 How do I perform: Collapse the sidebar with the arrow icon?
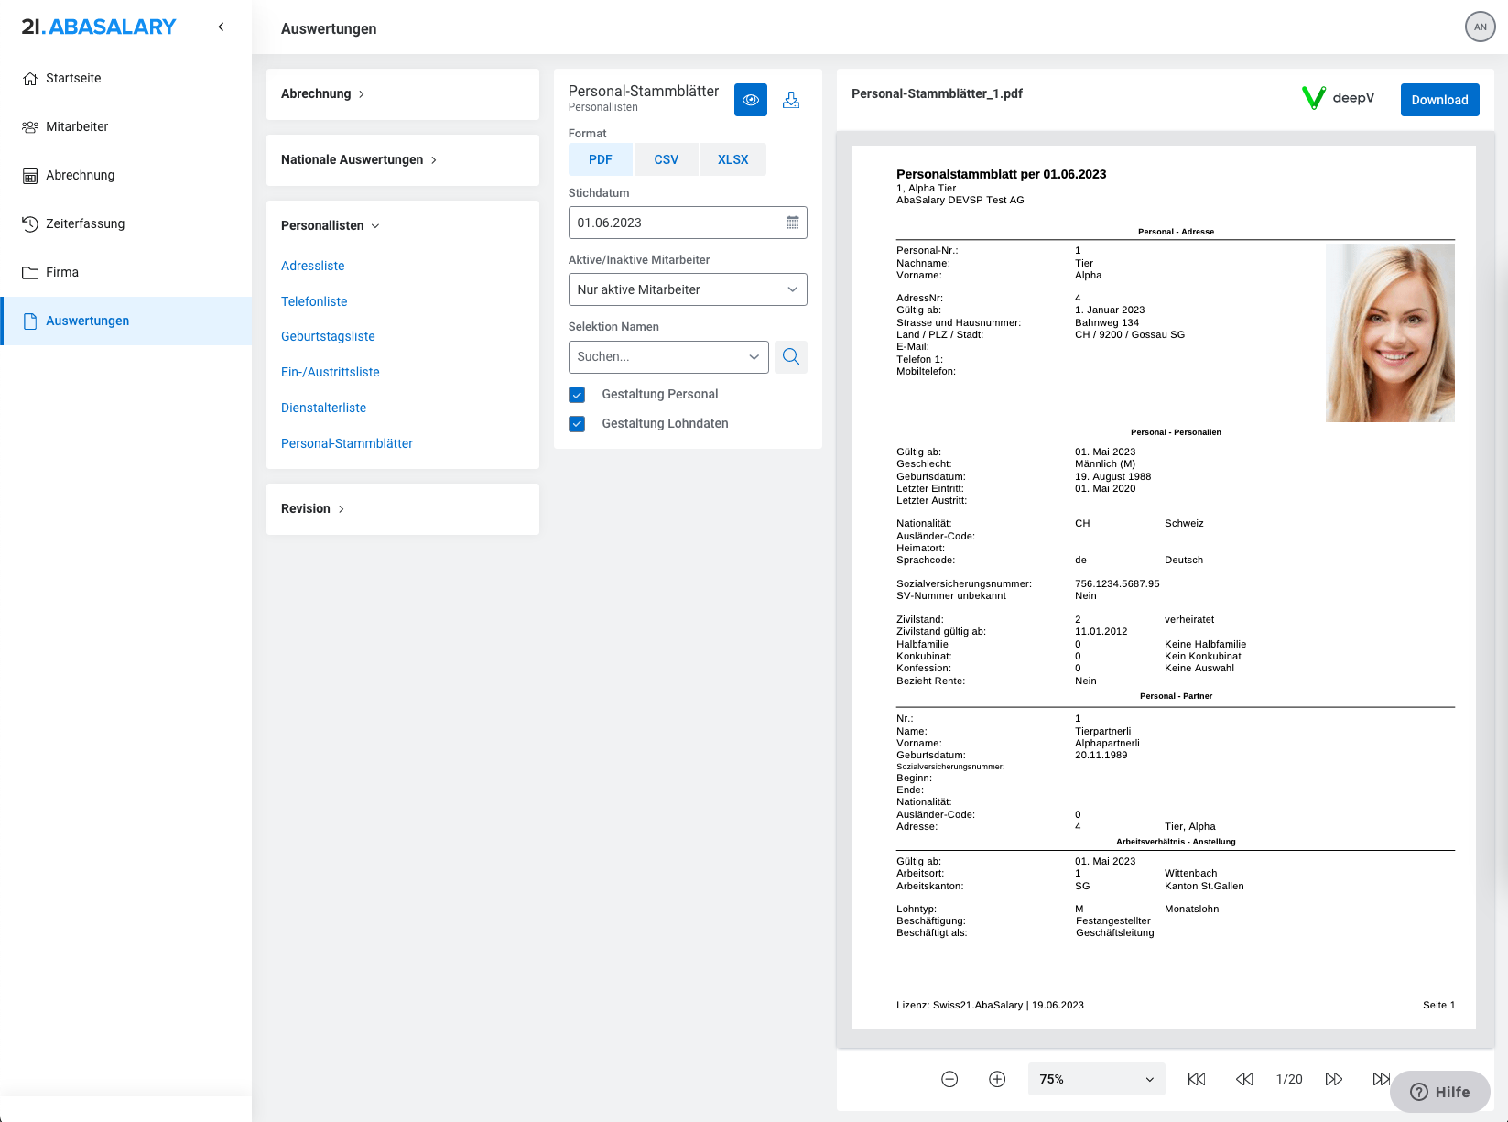point(221,27)
